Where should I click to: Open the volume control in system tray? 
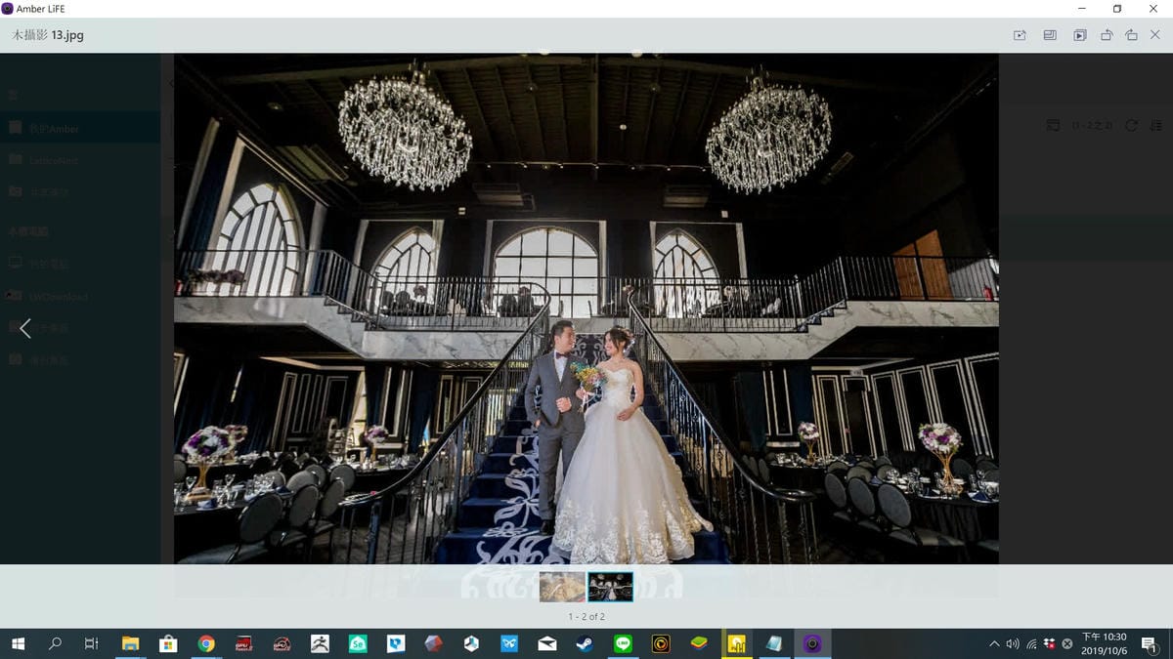click(x=1013, y=643)
